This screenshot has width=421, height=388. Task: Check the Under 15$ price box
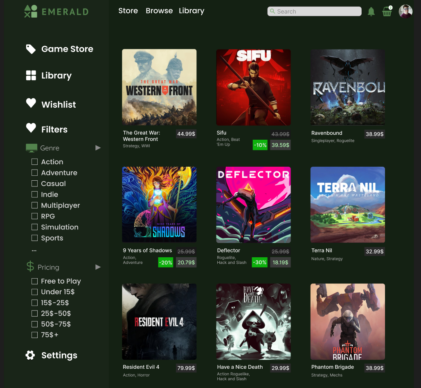[34, 292]
